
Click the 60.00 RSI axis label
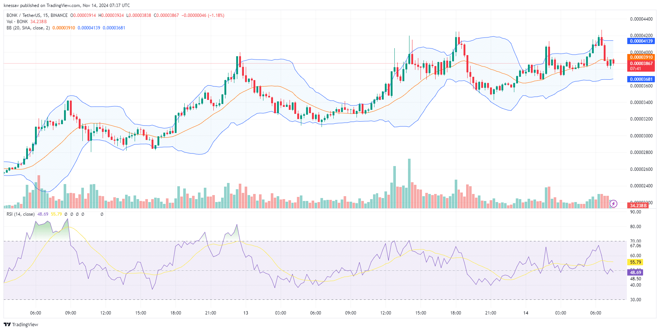coord(635,256)
